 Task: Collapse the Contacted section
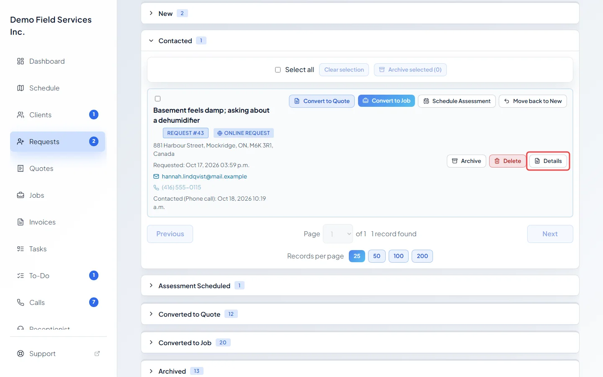pos(360,41)
